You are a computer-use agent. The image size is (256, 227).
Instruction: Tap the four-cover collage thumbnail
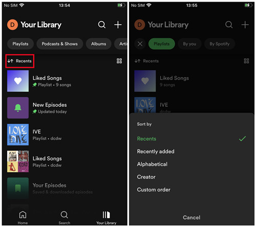click(x=18, y=161)
